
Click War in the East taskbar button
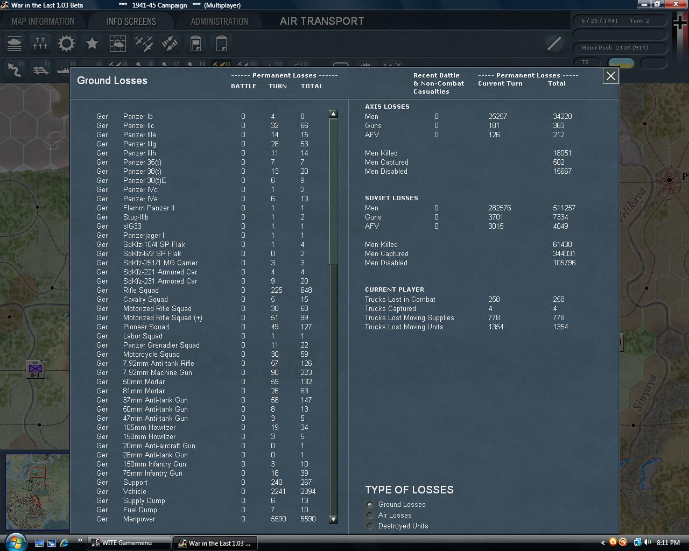pos(215,543)
